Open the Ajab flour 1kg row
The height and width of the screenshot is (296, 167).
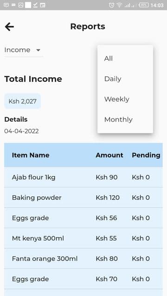83,177
